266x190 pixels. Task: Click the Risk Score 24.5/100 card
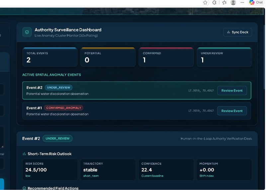50,170
